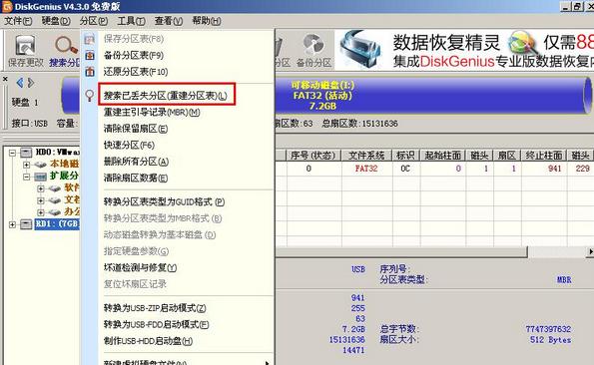Click the search lost partitions magnifier icon
This screenshot has height=365, width=594.
tap(90, 96)
